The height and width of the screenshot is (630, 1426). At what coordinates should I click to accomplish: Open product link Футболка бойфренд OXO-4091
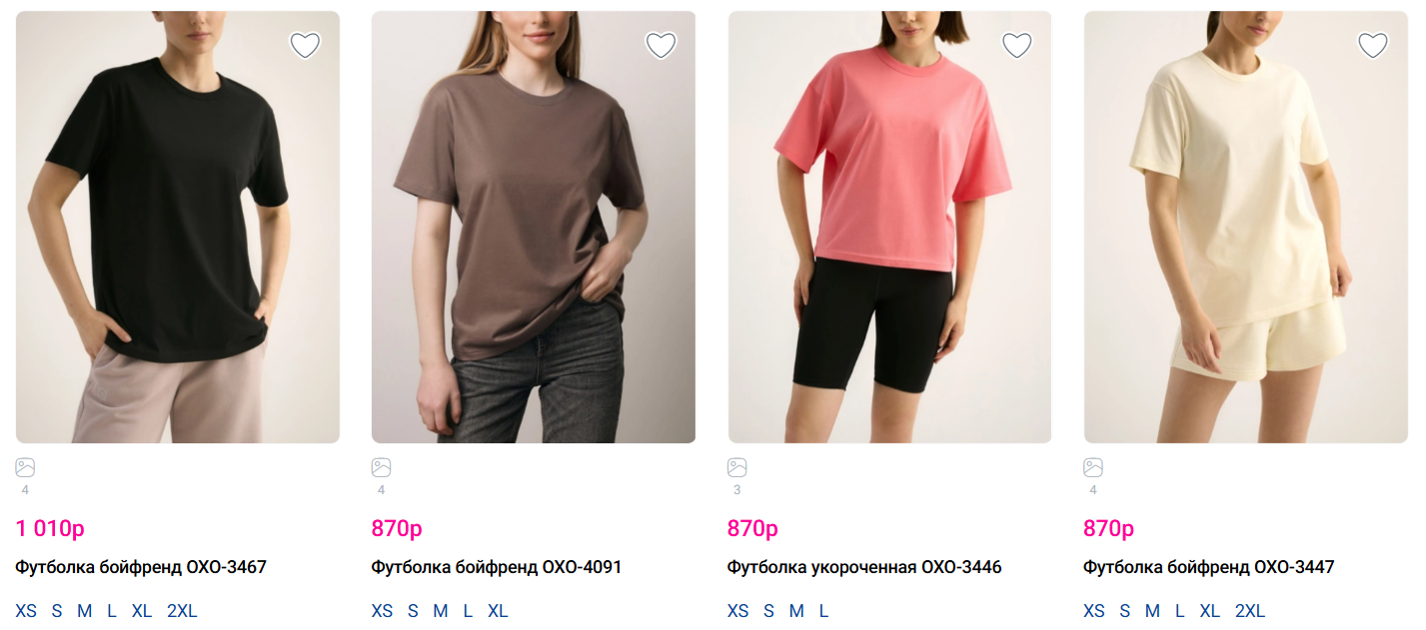click(x=497, y=567)
